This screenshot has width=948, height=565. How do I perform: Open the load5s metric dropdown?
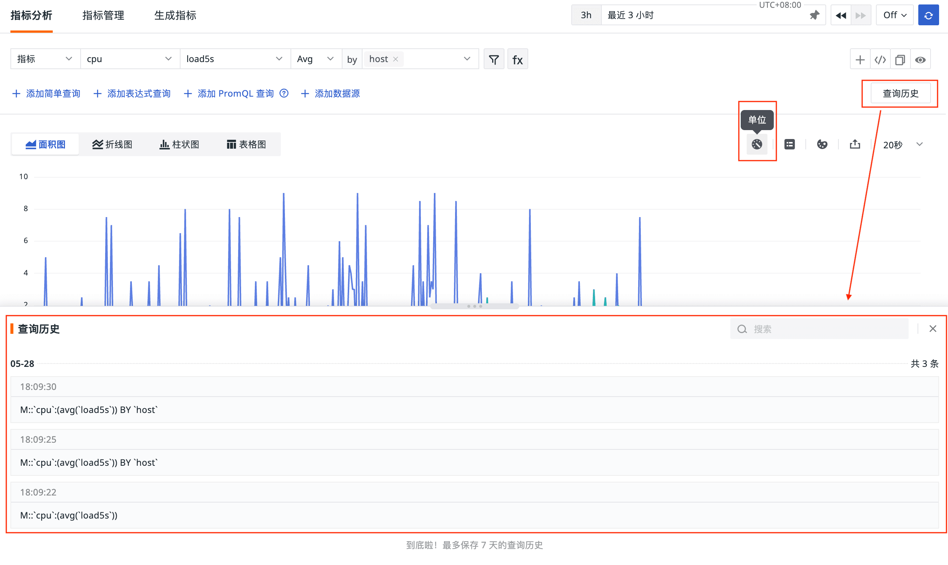235,59
